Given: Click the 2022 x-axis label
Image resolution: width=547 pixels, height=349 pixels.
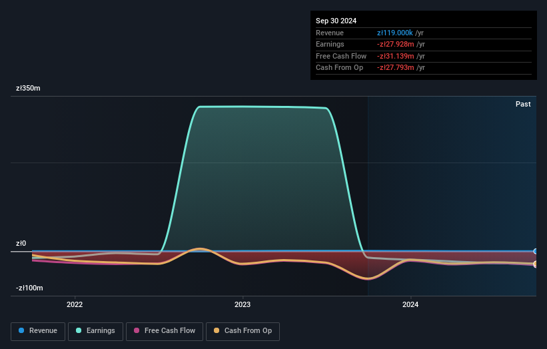Looking at the screenshot, I should [75, 304].
